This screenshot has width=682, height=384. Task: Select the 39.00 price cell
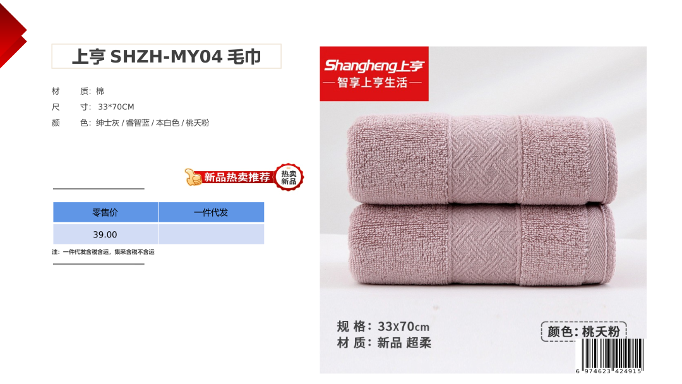[x=105, y=234]
